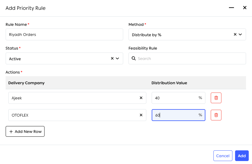This screenshot has width=252, height=164.
Task: Expand the Method dropdown chevron
Action: (x=240, y=34)
